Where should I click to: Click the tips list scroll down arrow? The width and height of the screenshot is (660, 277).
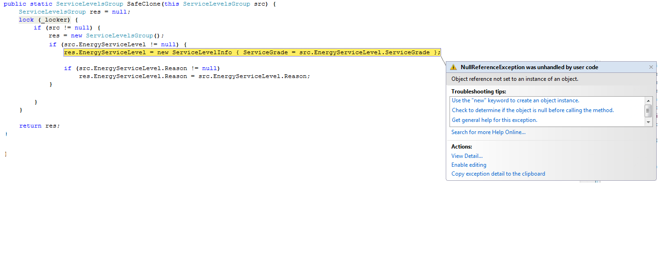(x=648, y=122)
